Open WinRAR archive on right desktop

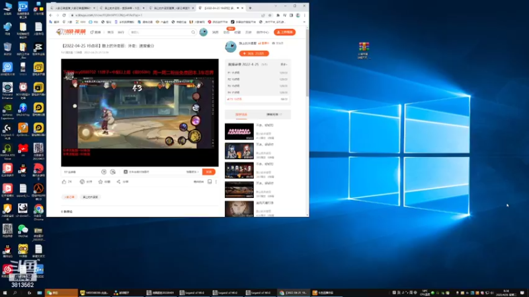click(364, 51)
